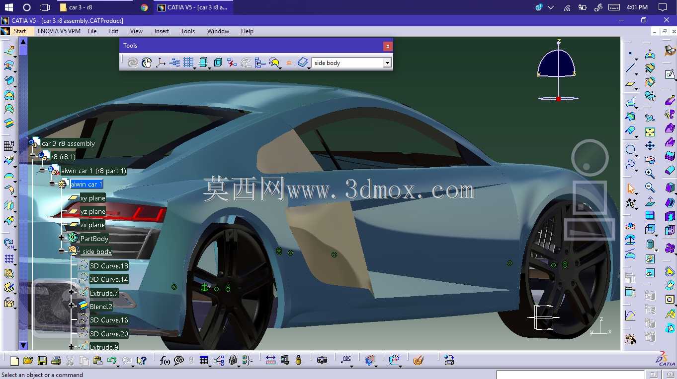
Task: Create a new document from bottom toolbar
Action: click(x=14, y=361)
